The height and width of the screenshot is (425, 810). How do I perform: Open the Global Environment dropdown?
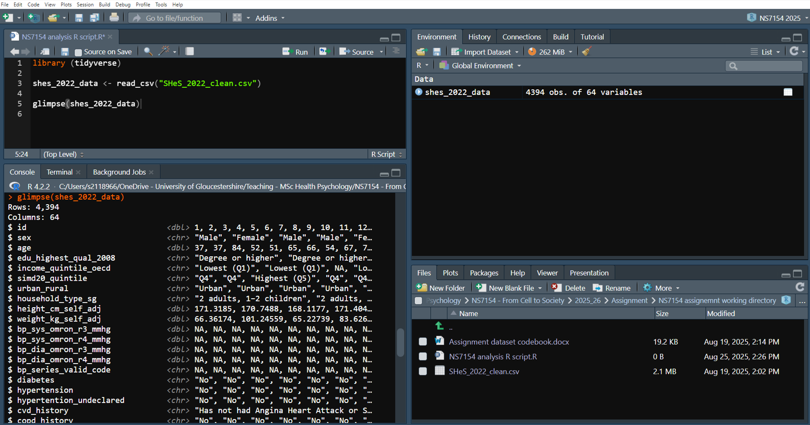coord(480,65)
